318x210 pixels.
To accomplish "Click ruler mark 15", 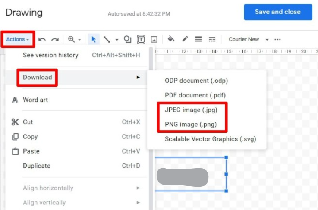I will (x=229, y=51).
